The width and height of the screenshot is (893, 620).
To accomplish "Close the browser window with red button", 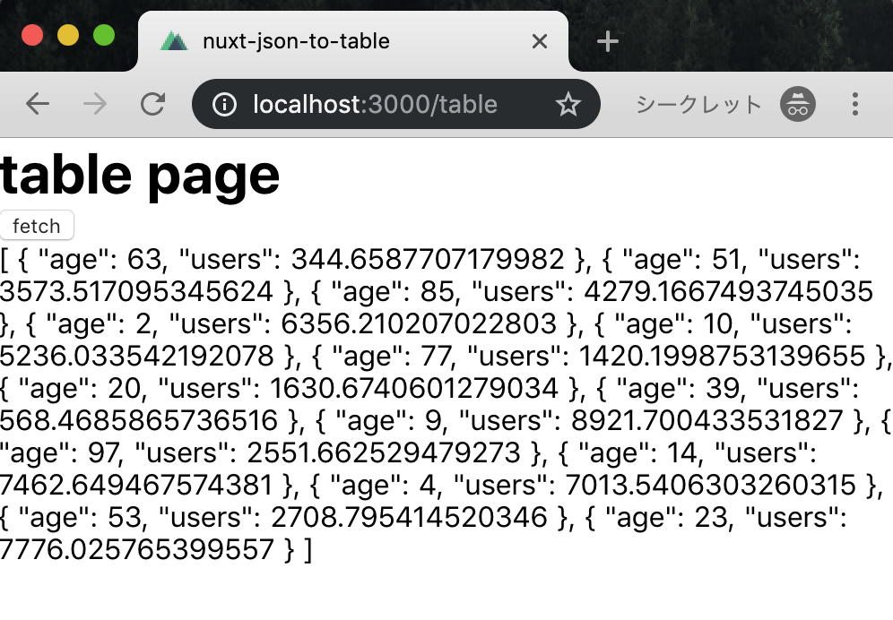I will (x=32, y=36).
